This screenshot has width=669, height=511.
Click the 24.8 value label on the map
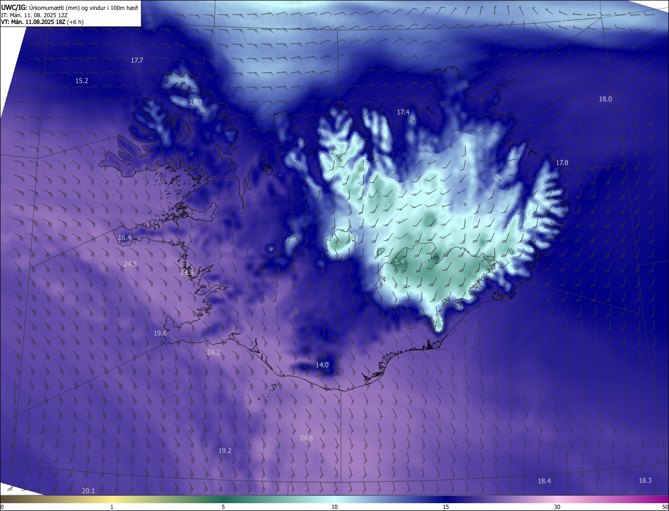[306, 438]
